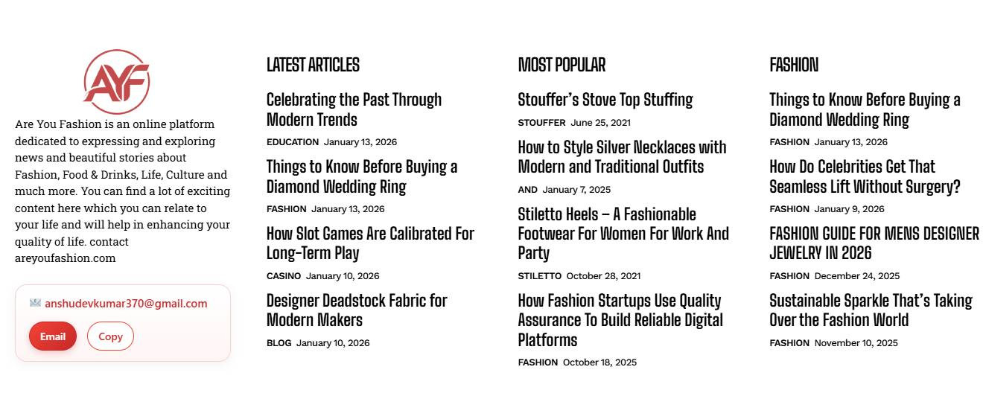The width and height of the screenshot is (983, 393).
Task: Read How Slot Games Are Calibrated article
Action: click(370, 243)
